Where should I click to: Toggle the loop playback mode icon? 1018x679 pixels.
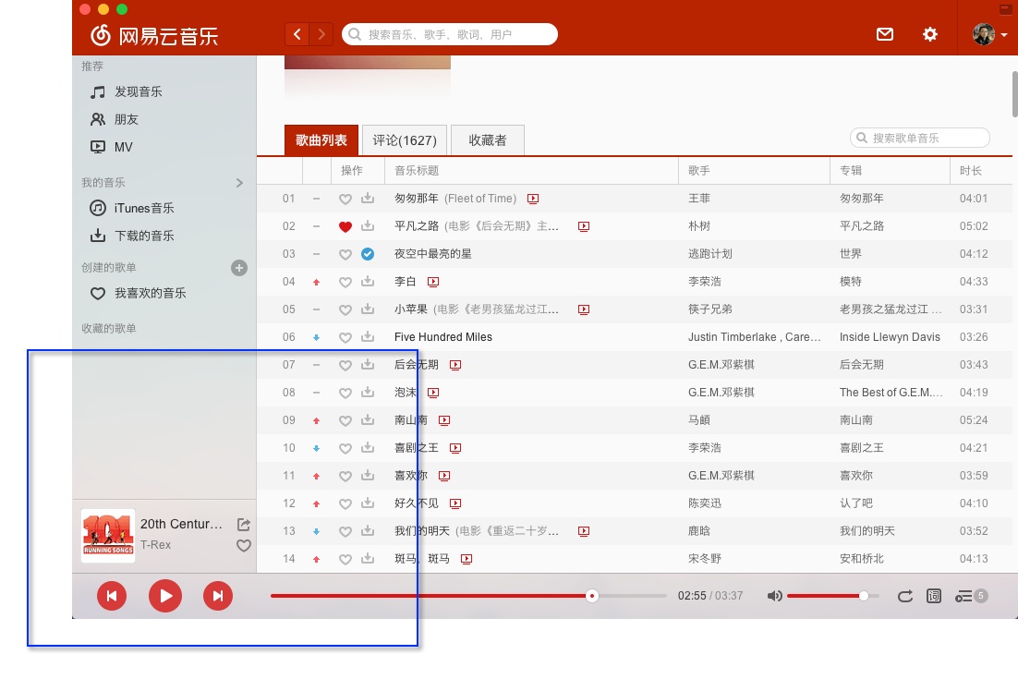click(x=904, y=596)
